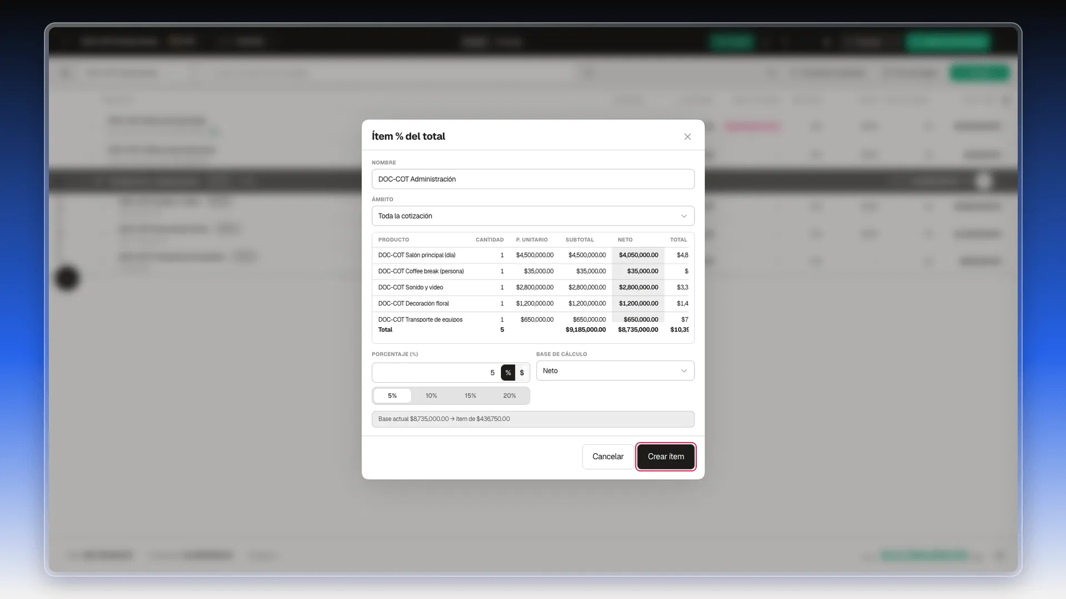Click the SUBTOTAL column header
The height and width of the screenshot is (599, 1066).
pos(580,240)
